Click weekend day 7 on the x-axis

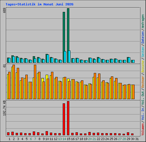tap(35, 139)
